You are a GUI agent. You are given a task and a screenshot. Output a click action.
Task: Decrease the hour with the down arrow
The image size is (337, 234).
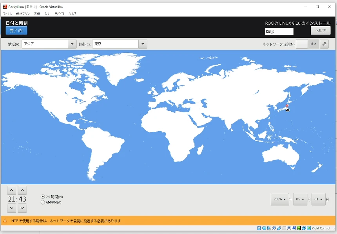tap(12, 208)
